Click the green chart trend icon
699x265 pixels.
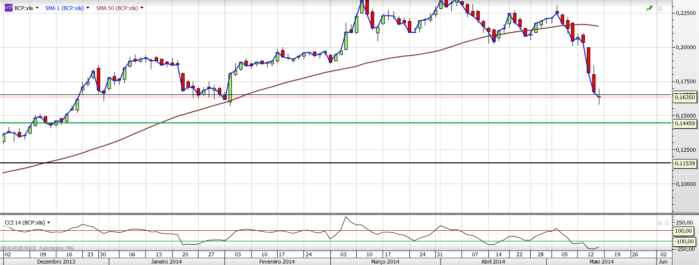click(x=649, y=8)
